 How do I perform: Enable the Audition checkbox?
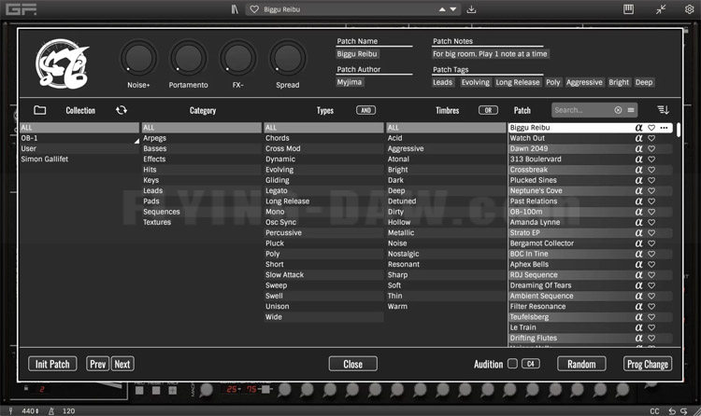pyautogui.click(x=512, y=364)
